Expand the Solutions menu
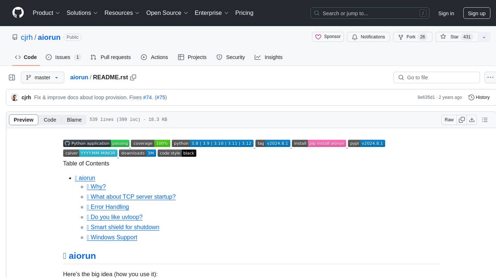496x278 pixels. 82,13
